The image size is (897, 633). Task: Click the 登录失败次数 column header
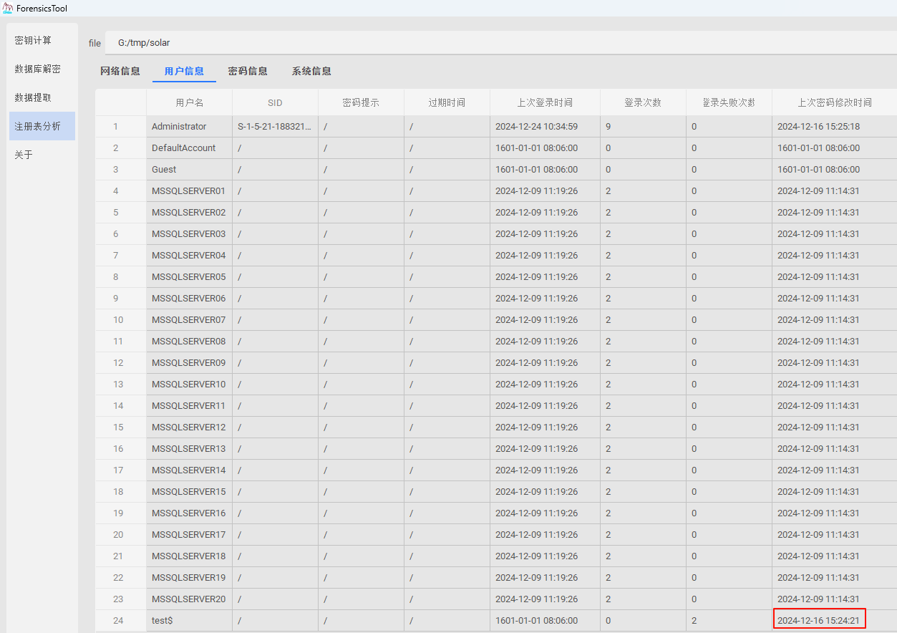729,102
